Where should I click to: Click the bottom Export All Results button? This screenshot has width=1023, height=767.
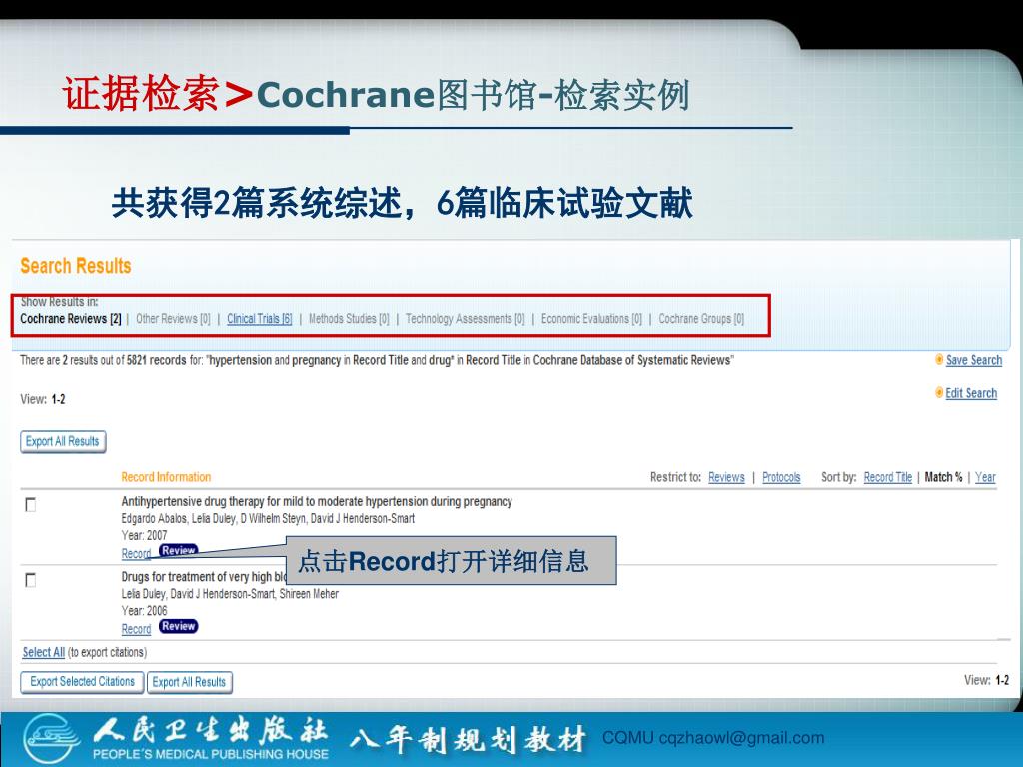tap(189, 682)
